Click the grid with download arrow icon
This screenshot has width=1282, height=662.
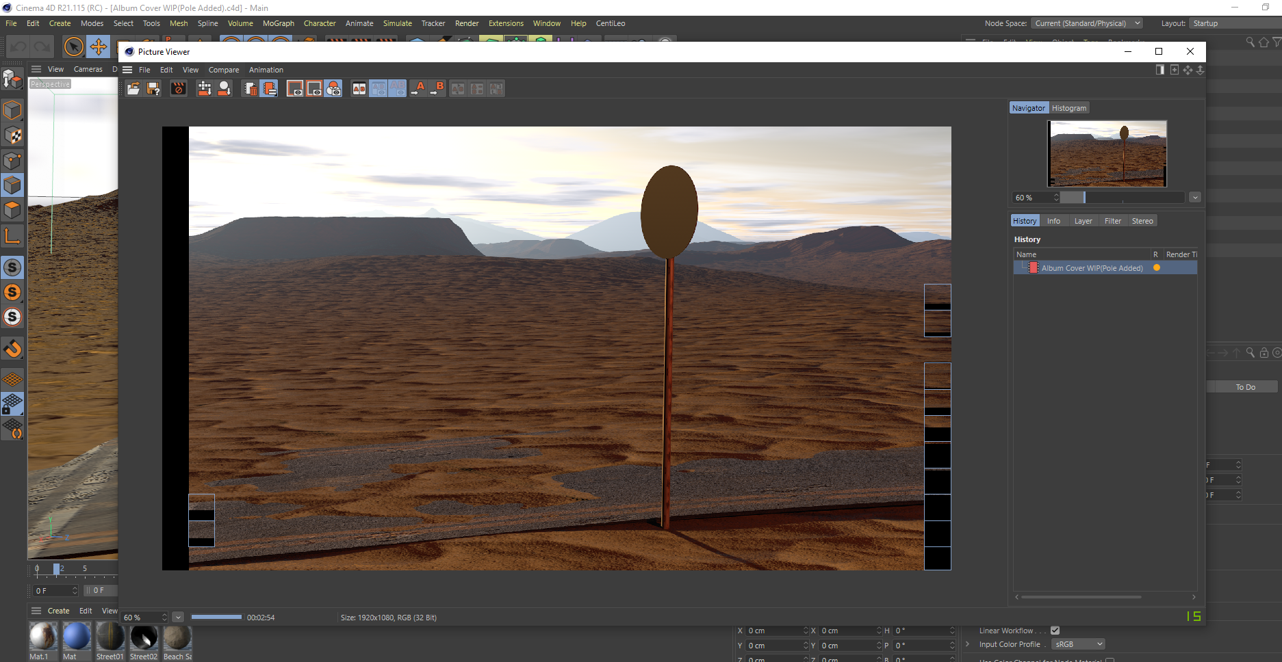point(204,89)
